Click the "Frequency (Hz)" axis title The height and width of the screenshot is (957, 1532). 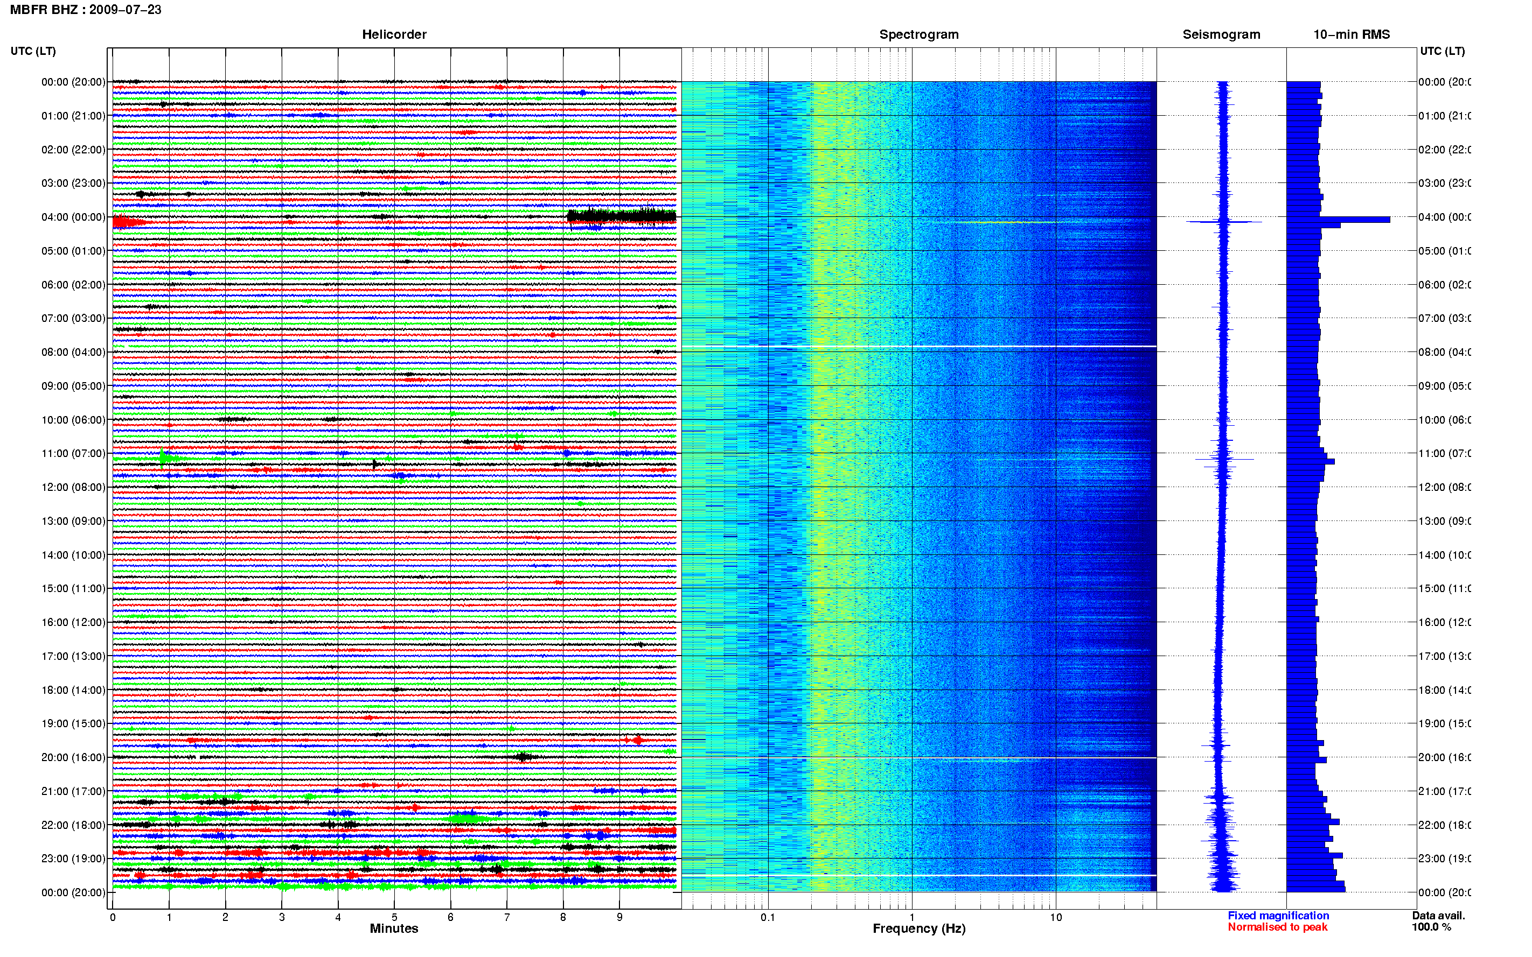(x=919, y=929)
